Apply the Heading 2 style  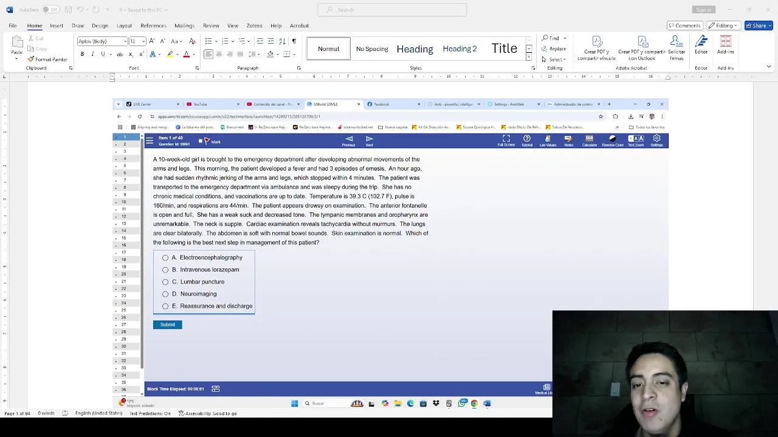[x=460, y=49]
